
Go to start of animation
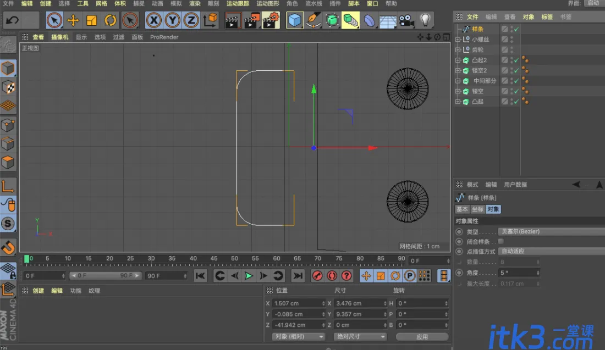point(200,276)
